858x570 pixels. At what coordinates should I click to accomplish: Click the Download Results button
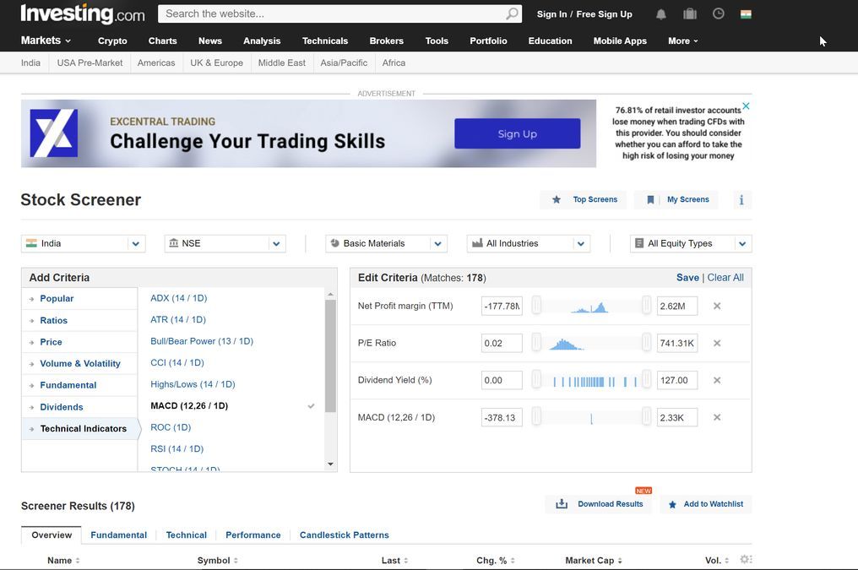coord(600,504)
